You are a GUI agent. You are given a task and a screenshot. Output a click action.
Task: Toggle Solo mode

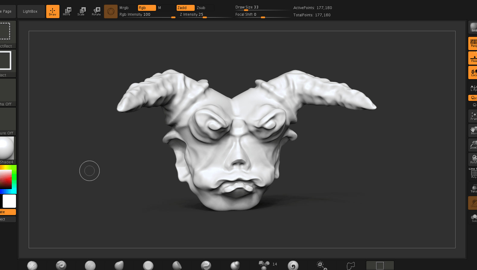[473, 218]
